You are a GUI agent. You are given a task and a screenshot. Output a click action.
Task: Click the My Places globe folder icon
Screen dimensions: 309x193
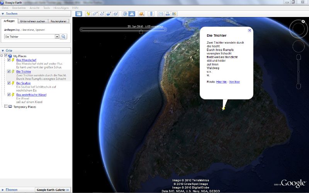point(10,56)
